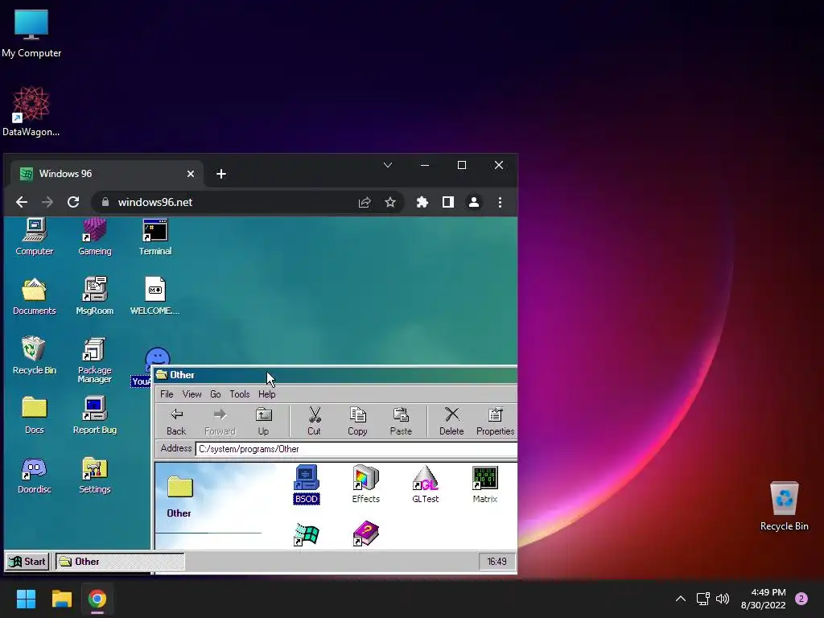Open the Docs folder icon
Viewport: 824px width, 618px height.
(34, 415)
